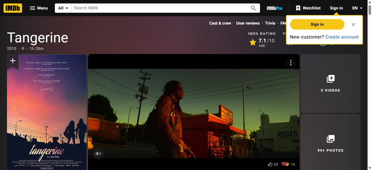372x170 pixels.
Task: Click the Tangerine movie title heading
Action: point(37,38)
